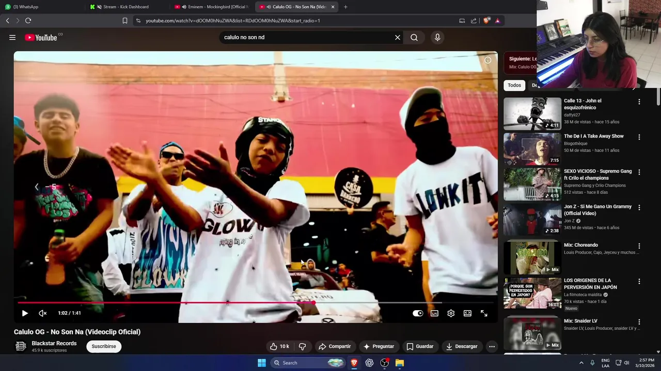This screenshot has height=371, width=661.
Task: Open the Preguntar AI button
Action: [379, 346]
